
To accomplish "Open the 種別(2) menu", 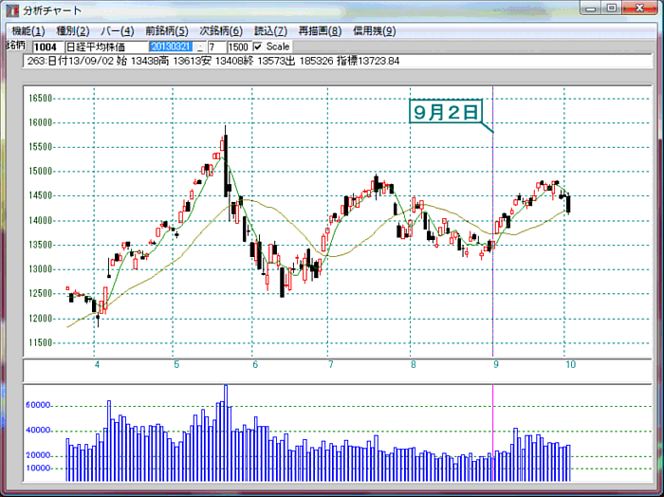I will pos(73,31).
